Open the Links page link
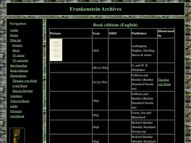Image resolution: width=191 pixels, height=143 pixels. (14, 106)
